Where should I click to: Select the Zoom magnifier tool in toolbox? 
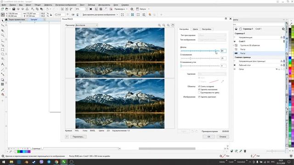2,35
